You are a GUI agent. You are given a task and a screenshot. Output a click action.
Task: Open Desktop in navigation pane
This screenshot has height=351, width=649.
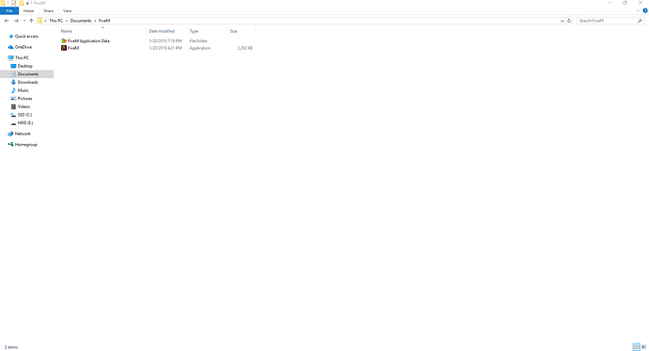[24, 66]
